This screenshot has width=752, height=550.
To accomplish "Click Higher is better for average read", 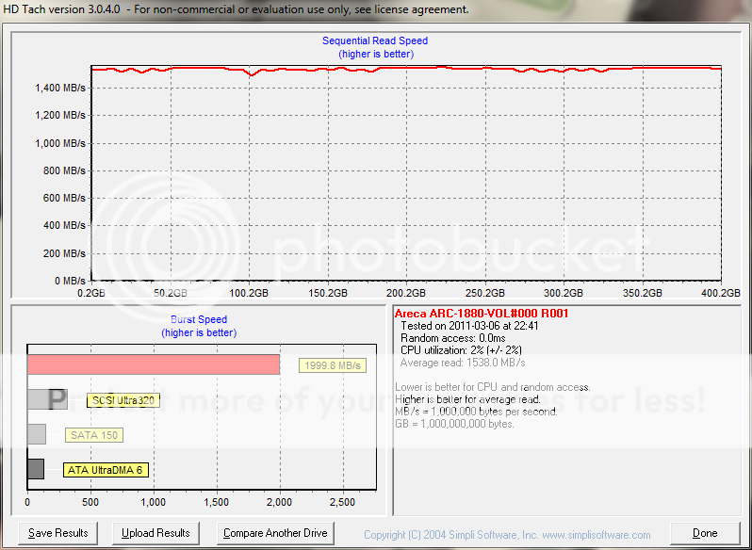I will click(x=467, y=399).
